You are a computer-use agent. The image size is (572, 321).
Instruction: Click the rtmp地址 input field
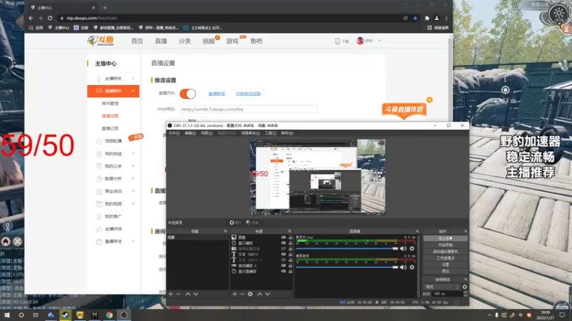click(248, 109)
